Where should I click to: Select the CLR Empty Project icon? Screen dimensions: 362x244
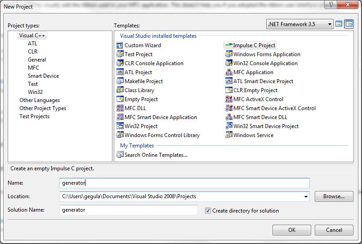228,90
